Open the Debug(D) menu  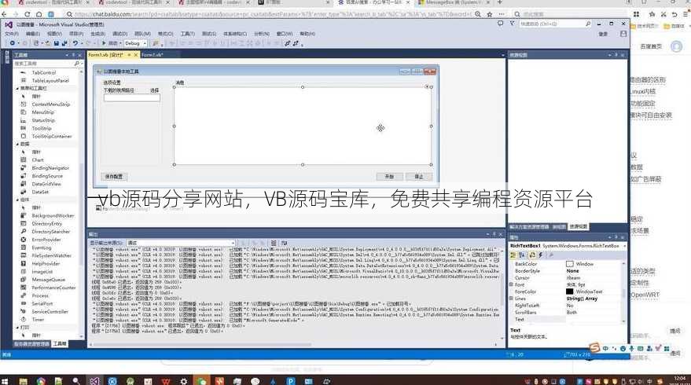(119, 34)
